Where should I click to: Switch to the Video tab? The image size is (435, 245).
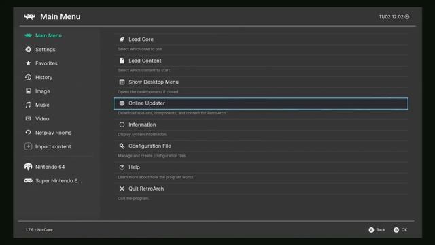point(42,118)
